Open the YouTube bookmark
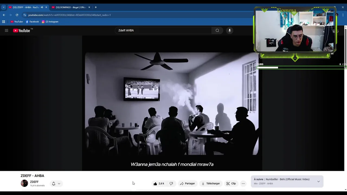Screen dimensions: 347x195 tap(17, 22)
